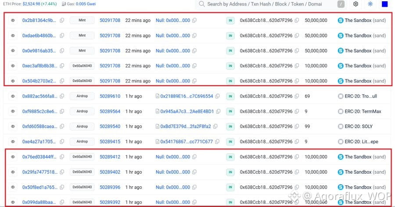395x207 pixels.
Task: Open ERC-20: SOLY token
Action: tap(359, 126)
